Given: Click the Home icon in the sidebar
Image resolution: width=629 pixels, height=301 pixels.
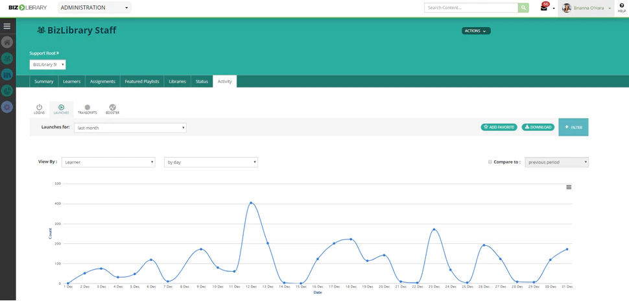Looking at the screenshot, I should point(7,42).
